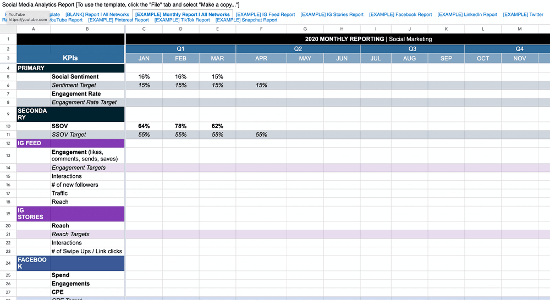Select the 78% SSOV value for February
The height and width of the screenshot is (300, 550).
tap(180, 126)
